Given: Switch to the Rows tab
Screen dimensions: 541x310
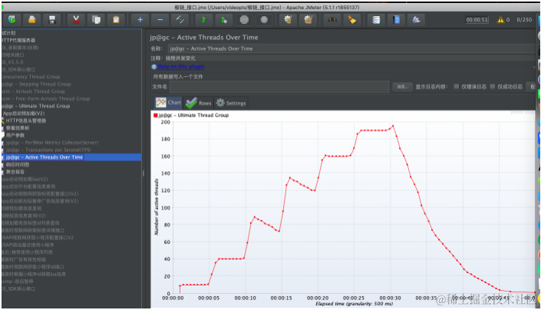Looking at the screenshot, I should [199, 103].
